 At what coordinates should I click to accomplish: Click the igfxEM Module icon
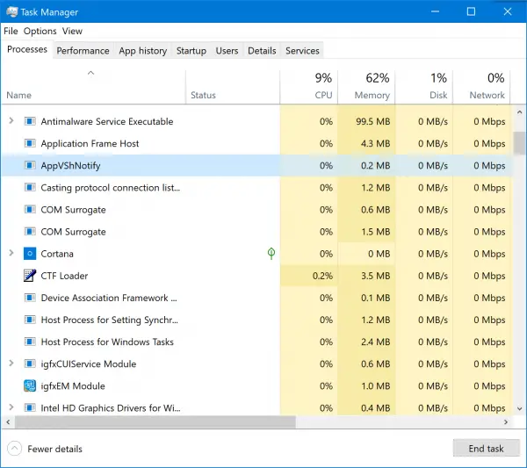point(30,385)
